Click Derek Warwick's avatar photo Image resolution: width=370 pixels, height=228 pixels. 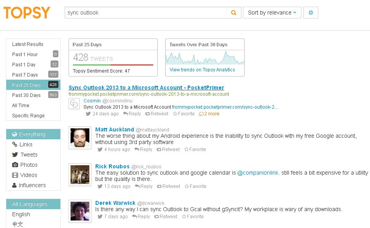80,211
